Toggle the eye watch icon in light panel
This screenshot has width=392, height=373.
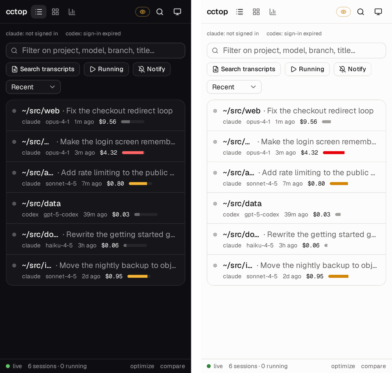[x=343, y=12]
